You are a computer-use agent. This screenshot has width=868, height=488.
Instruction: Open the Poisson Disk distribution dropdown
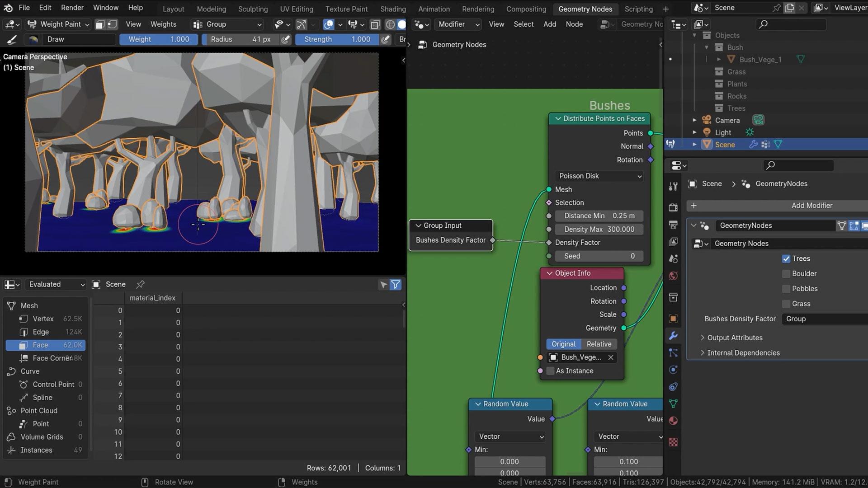(599, 176)
